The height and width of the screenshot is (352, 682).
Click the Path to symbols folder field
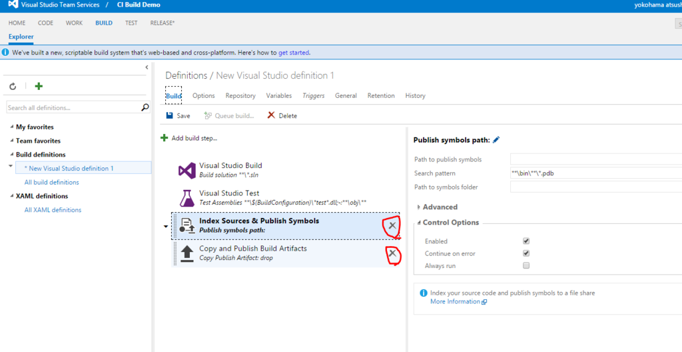pyautogui.click(x=596, y=187)
